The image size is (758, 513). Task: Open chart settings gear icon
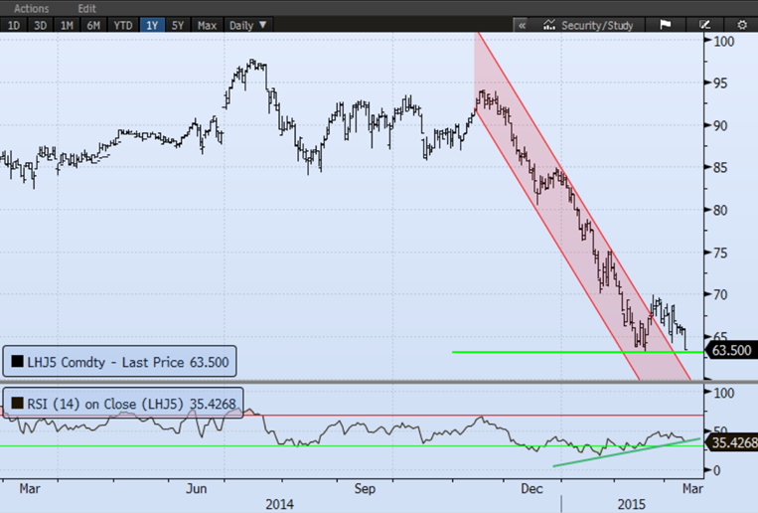click(741, 24)
